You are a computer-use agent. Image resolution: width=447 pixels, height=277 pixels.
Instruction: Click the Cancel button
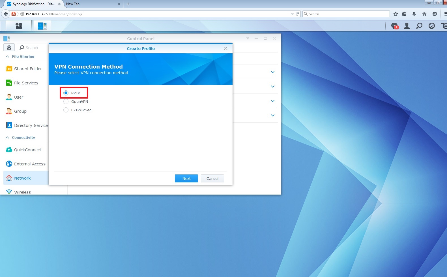(x=212, y=178)
